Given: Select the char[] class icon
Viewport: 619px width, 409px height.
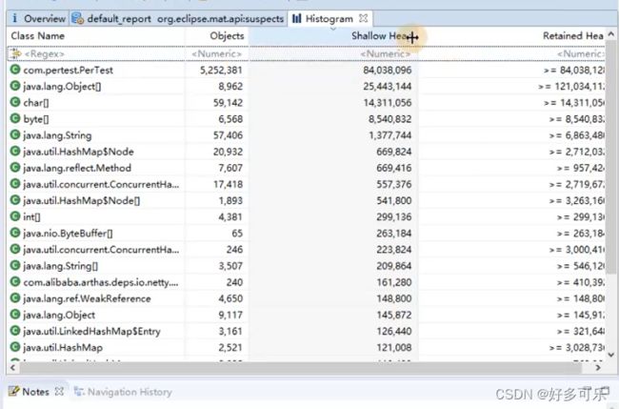Looking at the screenshot, I should click(x=15, y=102).
